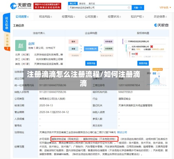Click the company type 有限责任公司(法人独资)
Image resolution: width=174 pixels, height=159 pixels.
(x=52, y=99)
